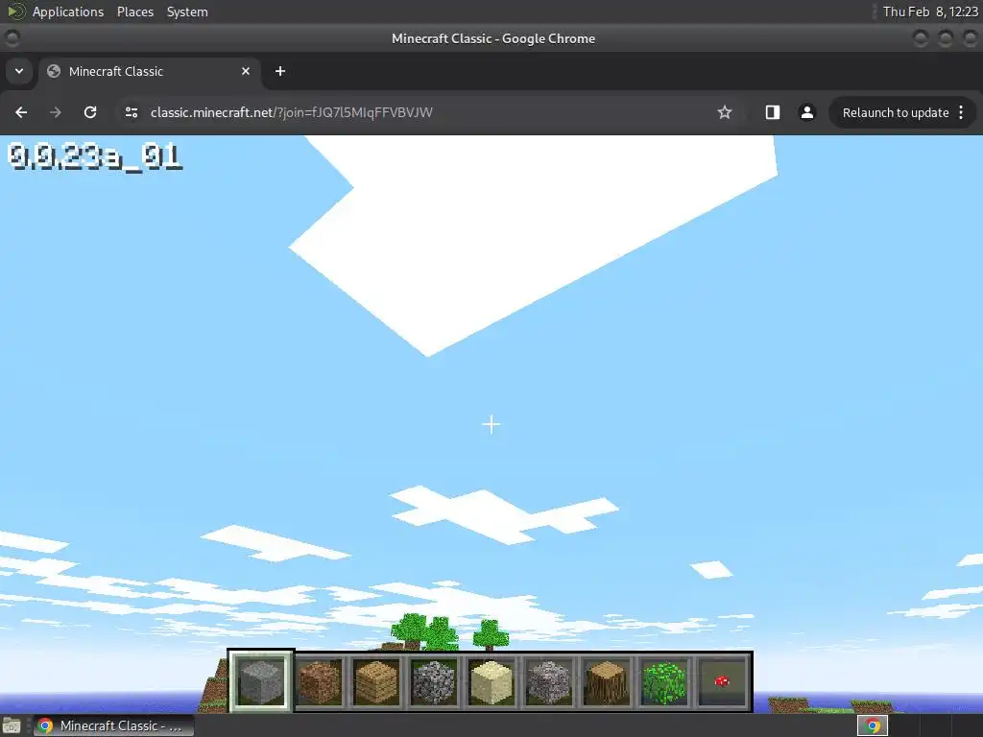Screen dimensions: 983x737
Task: Select the dirt block in hotbar
Action: (319, 681)
